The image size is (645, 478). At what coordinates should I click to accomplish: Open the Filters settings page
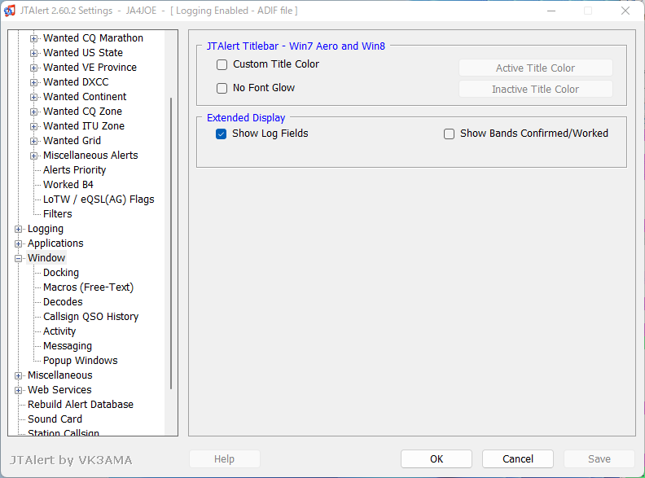(58, 214)
